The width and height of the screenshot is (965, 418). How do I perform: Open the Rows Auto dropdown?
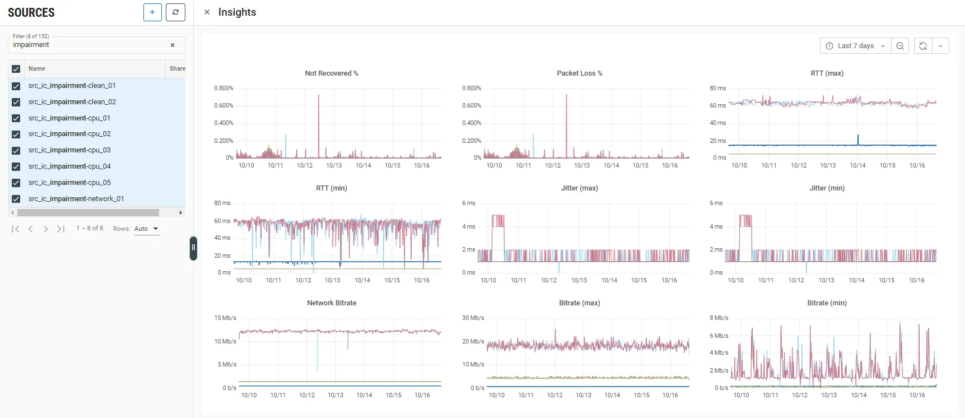(147, 229)
